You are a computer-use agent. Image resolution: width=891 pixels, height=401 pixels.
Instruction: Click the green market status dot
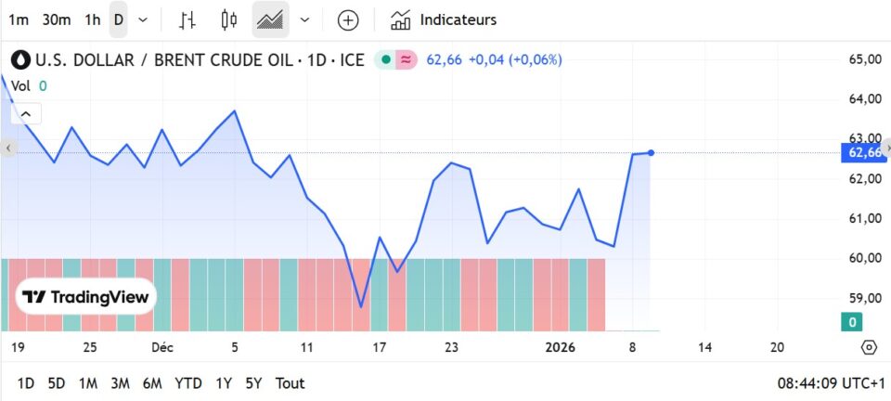click(x=386, y=60)
